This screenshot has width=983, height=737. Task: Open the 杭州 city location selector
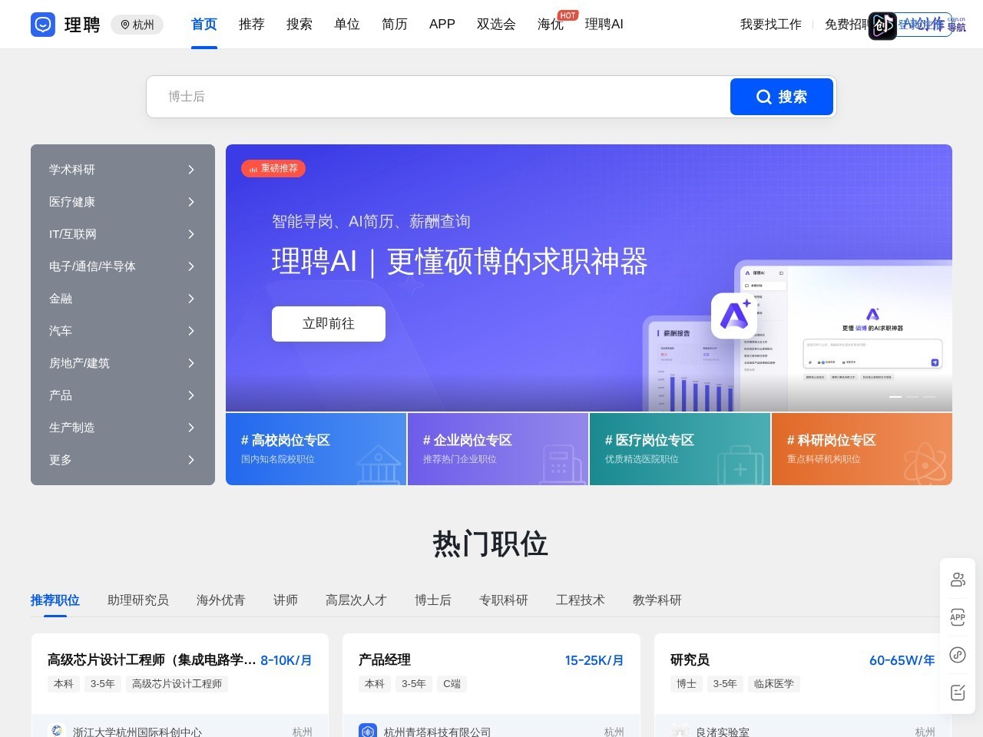(x=137, y=25)
